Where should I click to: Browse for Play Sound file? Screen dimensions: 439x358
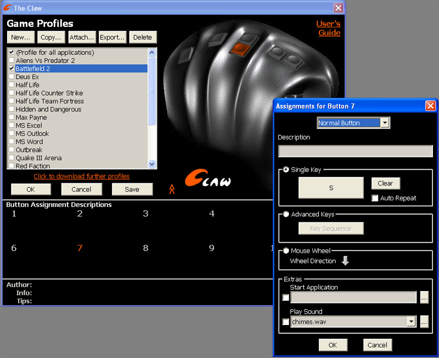(x=424, y=322)
